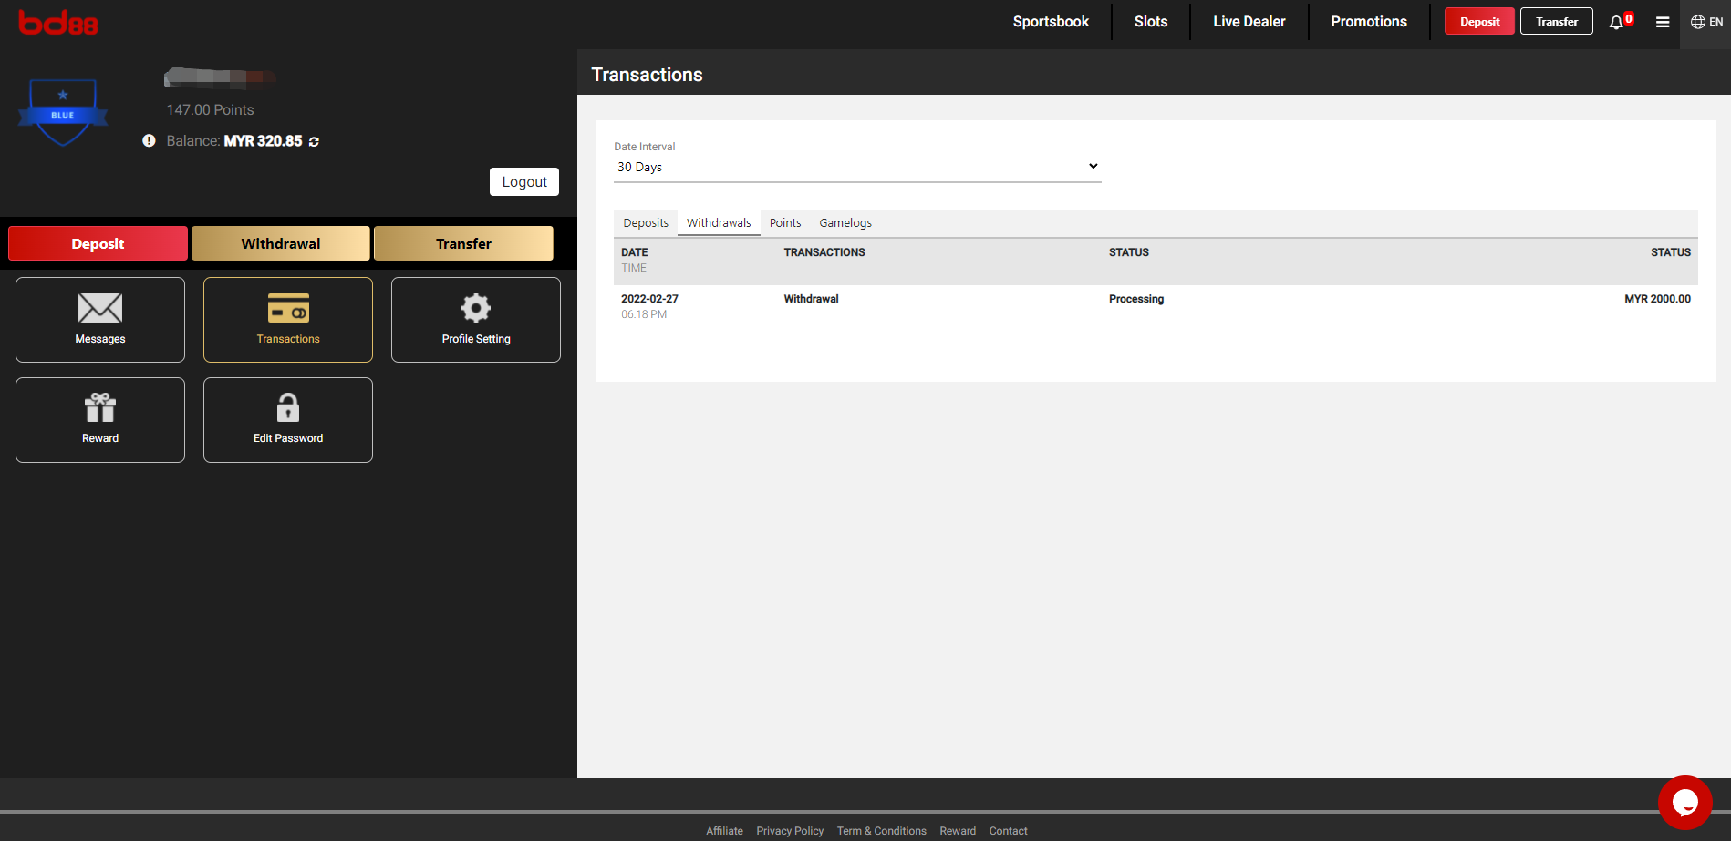Viewport: 1731px width, 841px height.
Task: Open the Messages envelope icon
Action: click(100, 309)
